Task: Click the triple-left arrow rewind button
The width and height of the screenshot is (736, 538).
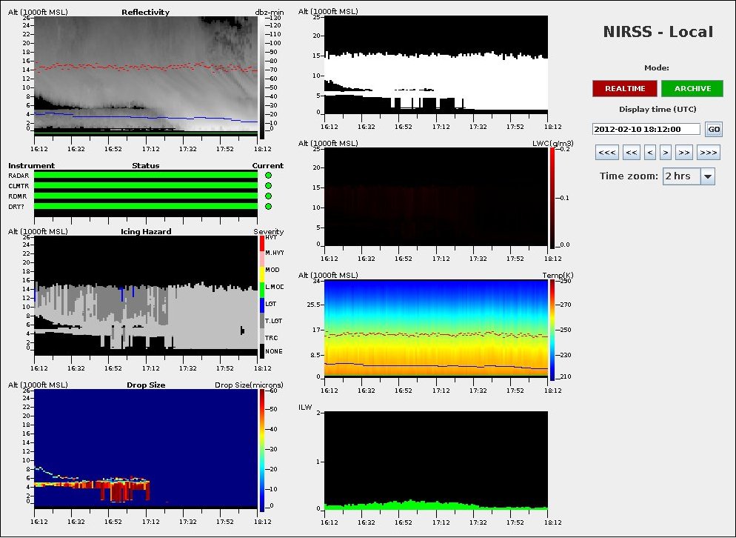Action: pyautogui.click(x=606, y=153)
